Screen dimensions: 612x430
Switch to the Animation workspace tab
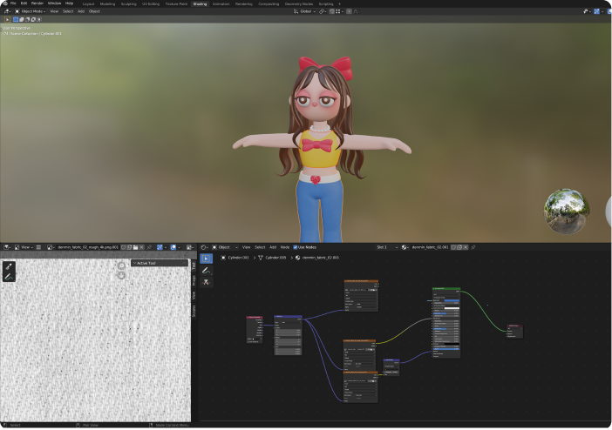click(x=221, y=3)
